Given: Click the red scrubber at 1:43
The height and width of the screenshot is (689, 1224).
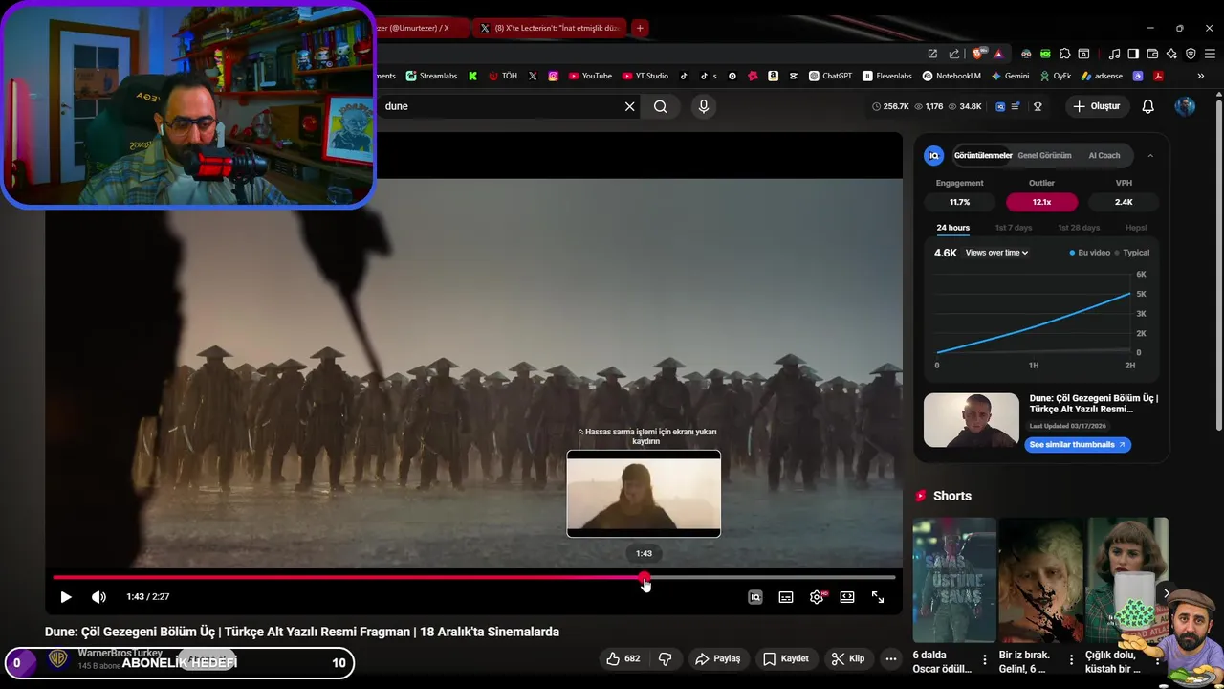Looking at the screenshot, I should (x=645, y=577).
